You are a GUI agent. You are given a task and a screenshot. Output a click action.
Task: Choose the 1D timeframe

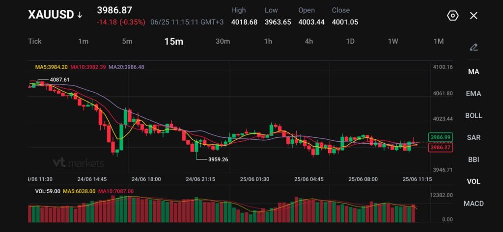(x=350, y=41)
